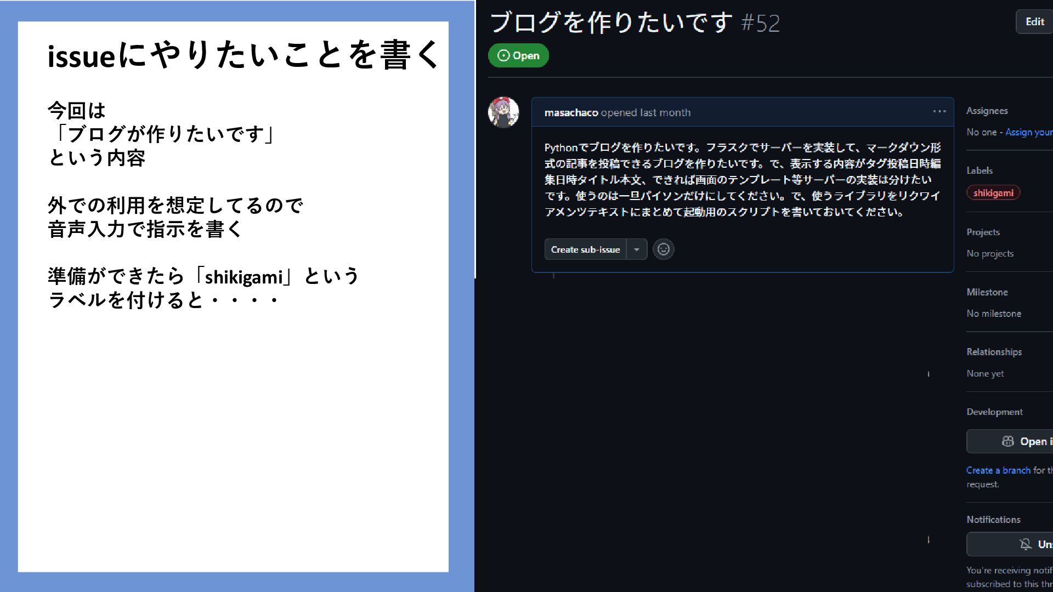Viewport: 1053px width, 592px height.
Task: Open the Milestone section header
Action: coord(987,292)
